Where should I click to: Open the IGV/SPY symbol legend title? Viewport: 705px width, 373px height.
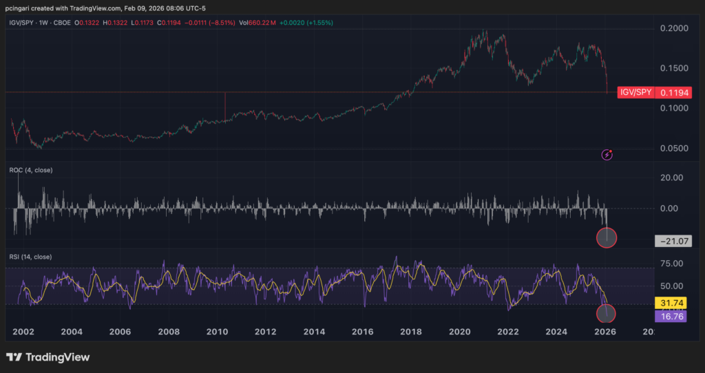pyautogui.click(x=21, y=23)
